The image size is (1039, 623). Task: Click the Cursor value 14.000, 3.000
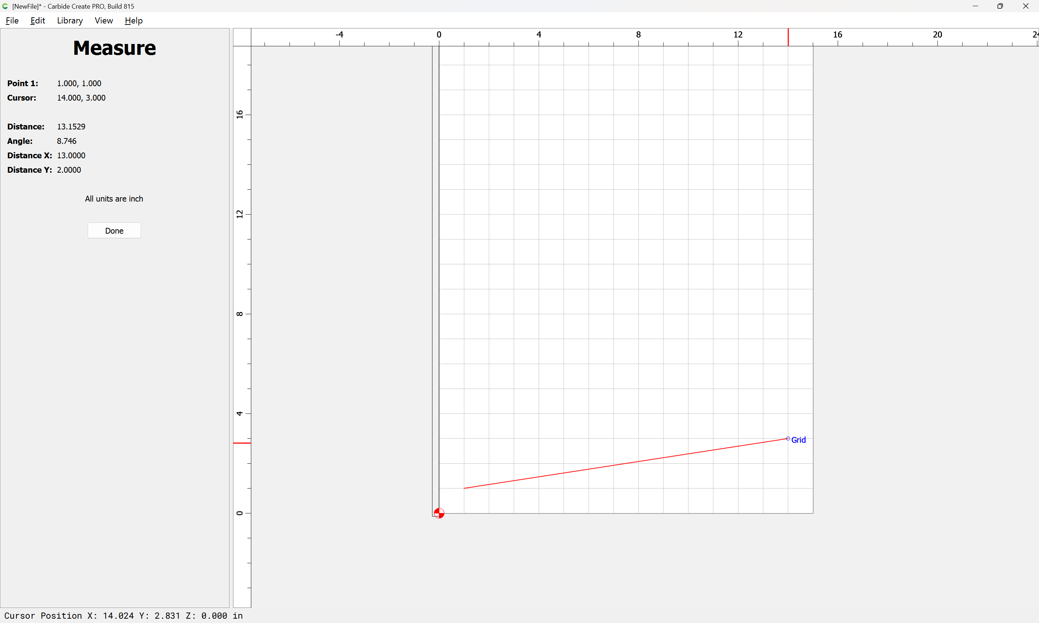pos(81,98)
